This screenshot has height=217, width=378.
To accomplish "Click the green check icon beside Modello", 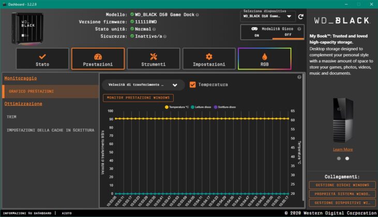I will [132, 14].
